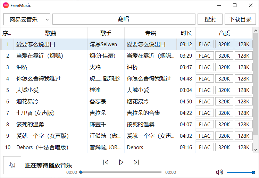This screenshot has height=178, width=259.
Task: Download 爱就一个字 in 128K
Action: coord(244,136)
